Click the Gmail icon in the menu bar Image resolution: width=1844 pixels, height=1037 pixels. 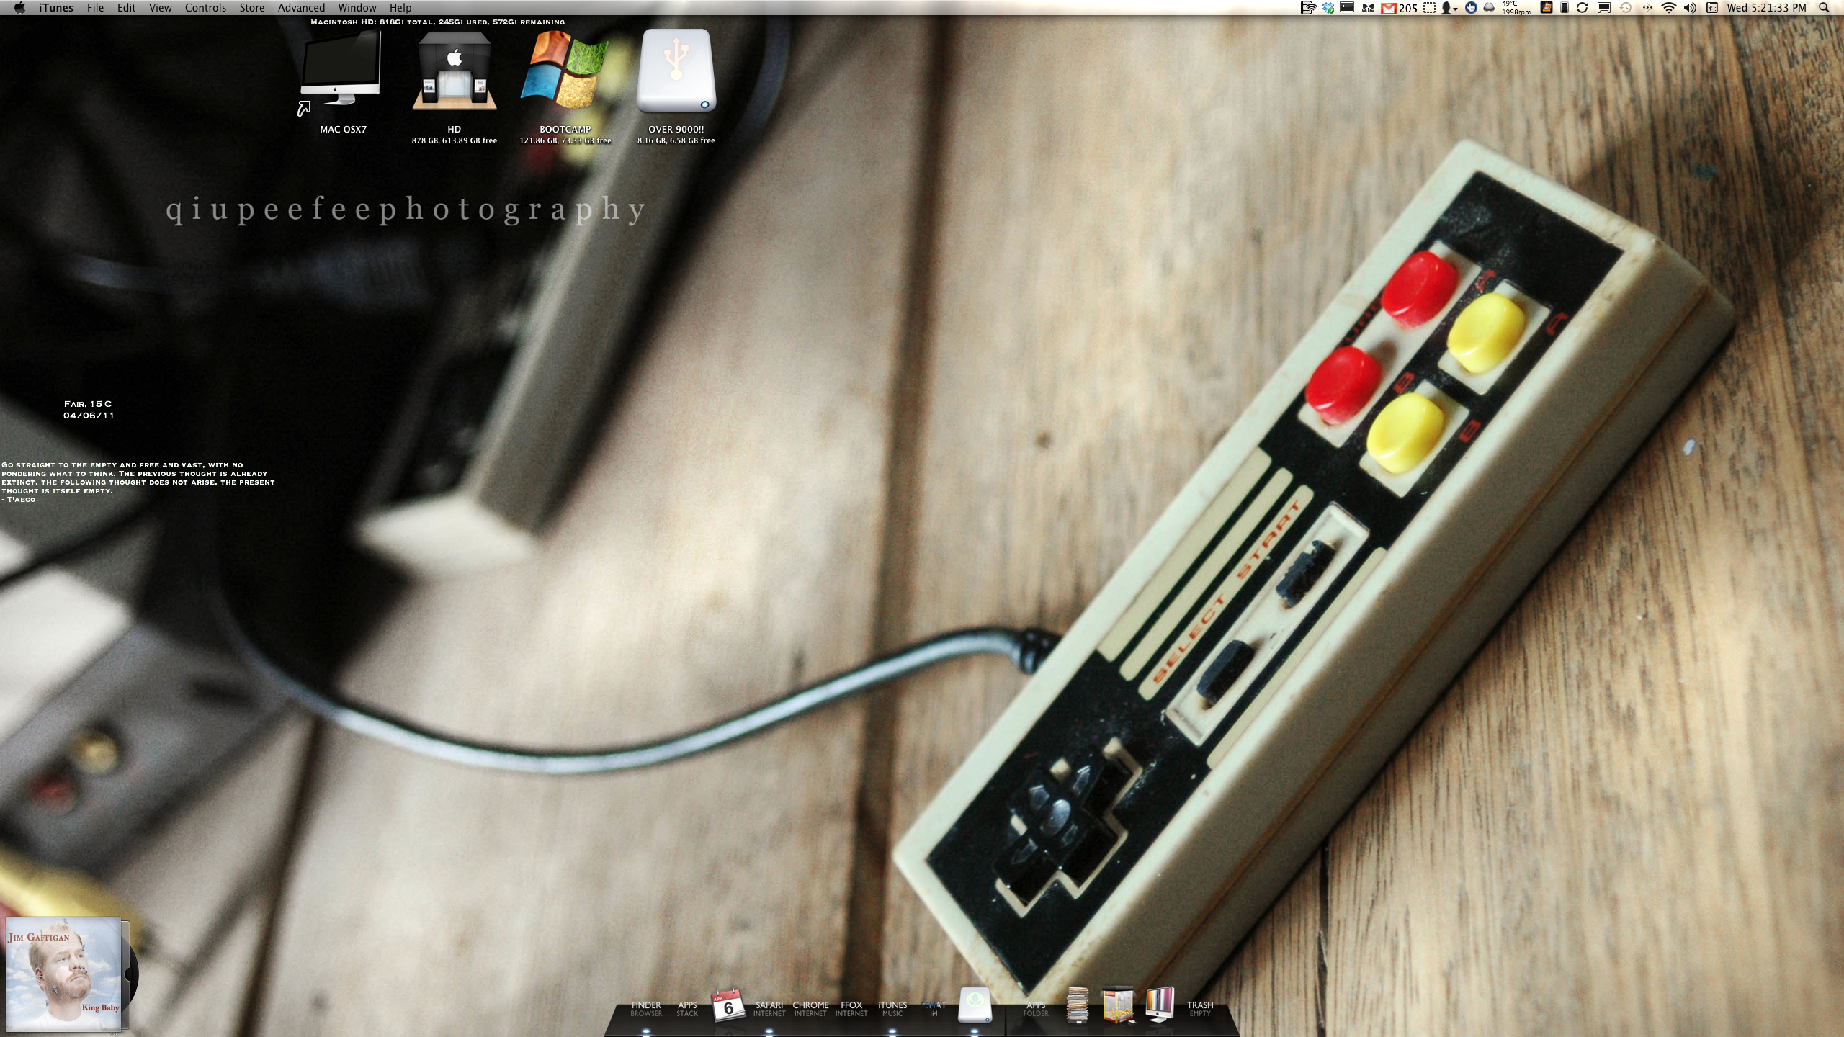[x=1389, y=8]
